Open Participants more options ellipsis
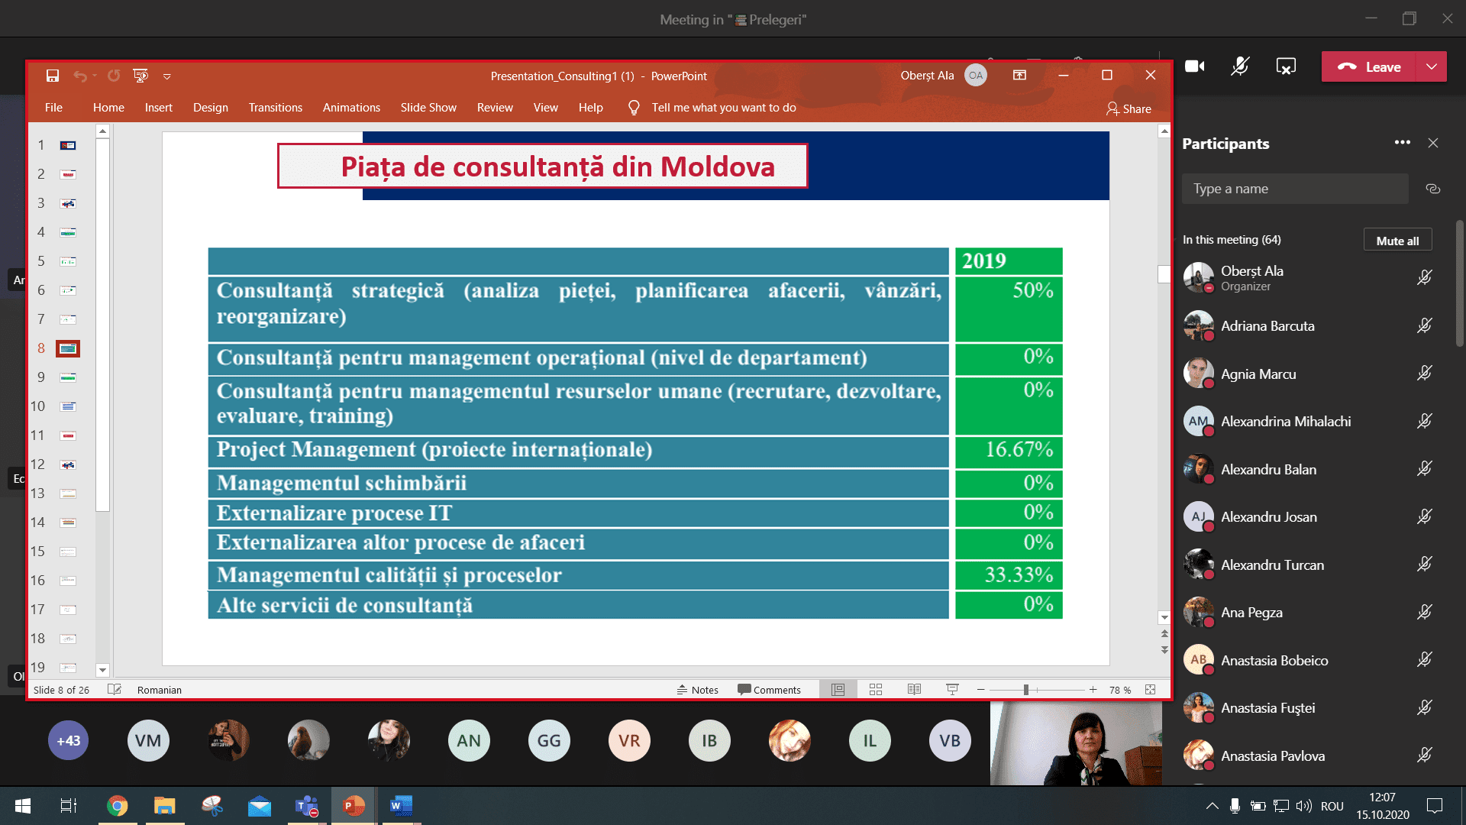Viewport: 1466px width, 825px height. tap(1403, 143)
